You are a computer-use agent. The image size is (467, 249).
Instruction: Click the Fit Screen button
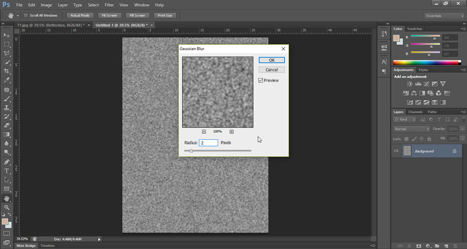(110, 15)
